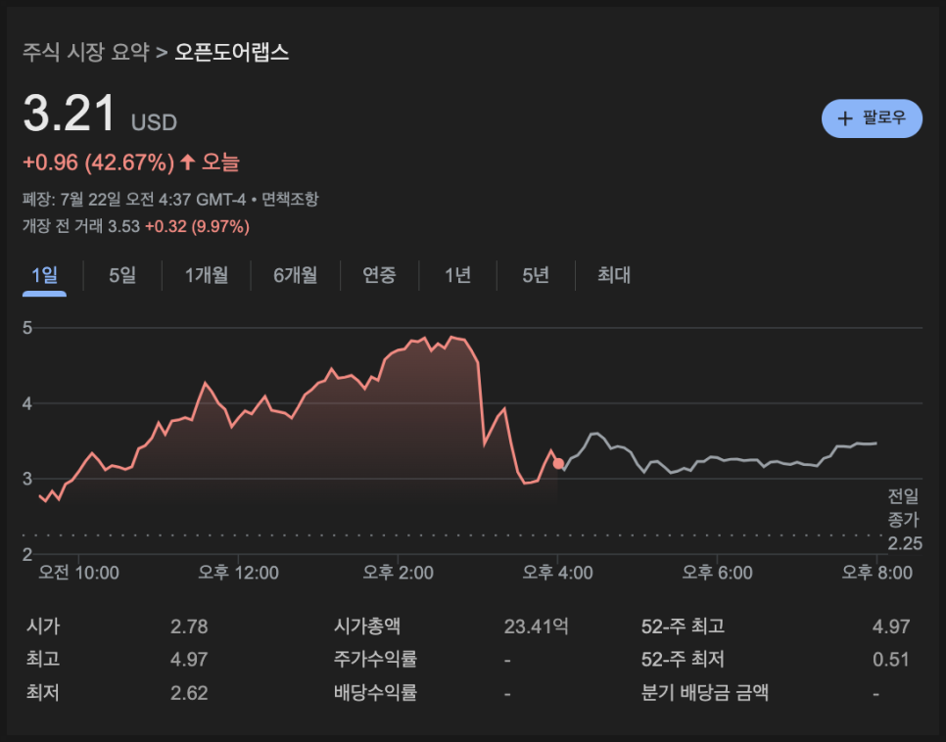The width and height of the screenshot is (946, 742).
Task: Click the 오후 6:00 axis label
Action: (x=717, y=573)
